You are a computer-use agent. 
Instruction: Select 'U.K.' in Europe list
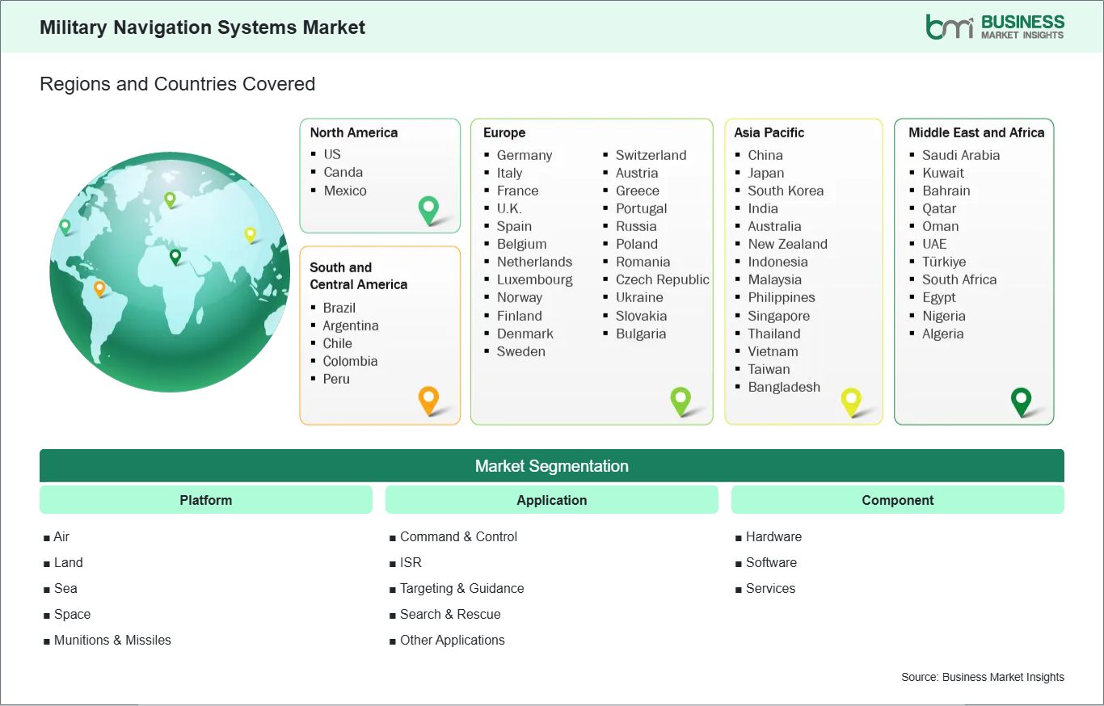pyautogui.click(x=509, y=208)
